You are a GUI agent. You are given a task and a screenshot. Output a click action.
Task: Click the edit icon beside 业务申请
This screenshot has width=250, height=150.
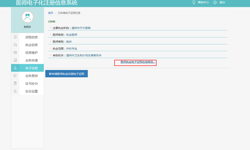pos(15,60)
